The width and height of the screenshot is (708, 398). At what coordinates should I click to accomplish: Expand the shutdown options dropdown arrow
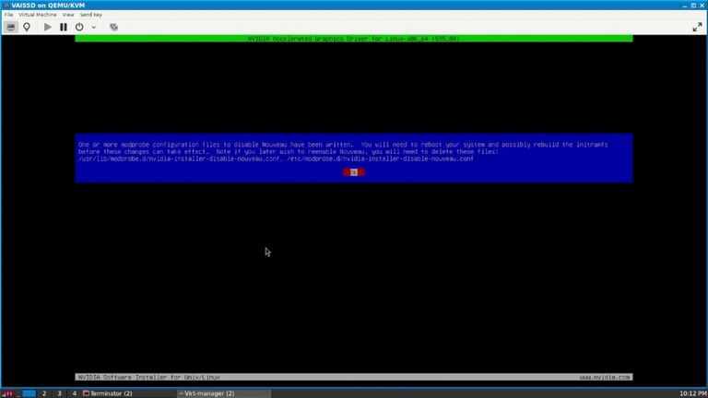(93, 27)
